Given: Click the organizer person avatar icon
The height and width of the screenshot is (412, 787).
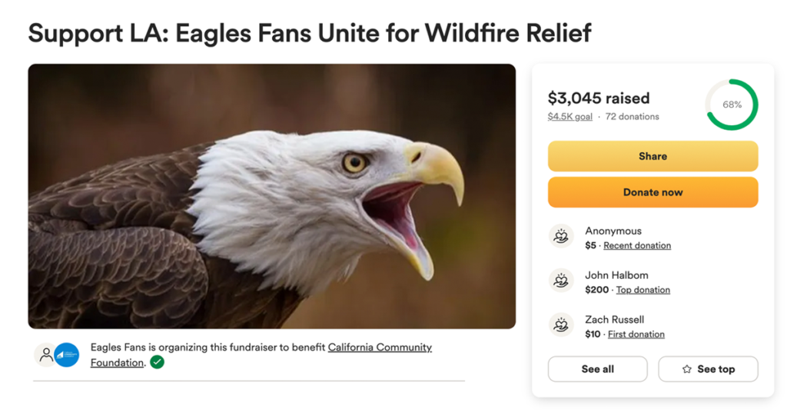Looking at the screenshot, I should pyautogui.click(x=46, y=354).
